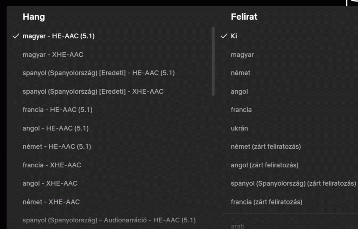Select angol HE-AAC (5.1) audio

(55, 128)
